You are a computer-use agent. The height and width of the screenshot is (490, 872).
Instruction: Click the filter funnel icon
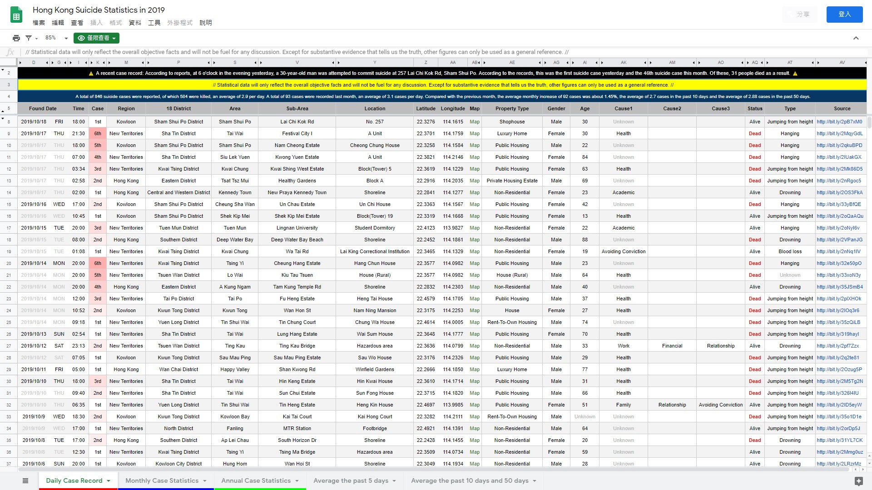(x=29, y=38)
